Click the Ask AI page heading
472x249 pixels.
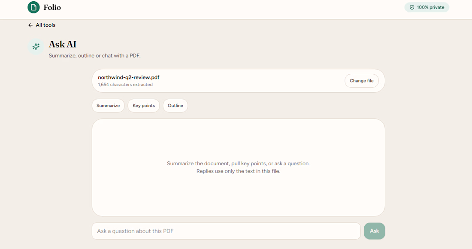[63, 44]
